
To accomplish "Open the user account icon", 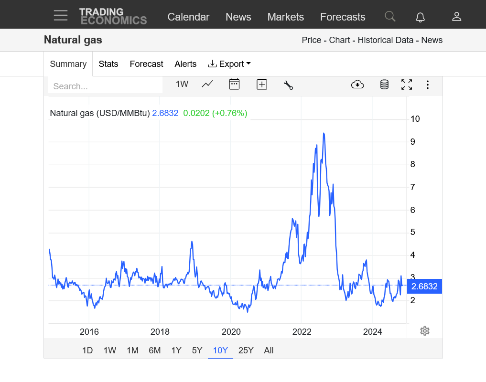I will click(456, 17).
